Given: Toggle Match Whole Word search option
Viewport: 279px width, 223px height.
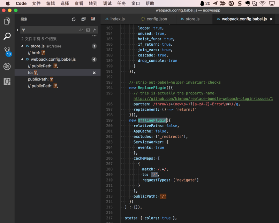Looking at the screenshot, I should (x=88, y=30).
